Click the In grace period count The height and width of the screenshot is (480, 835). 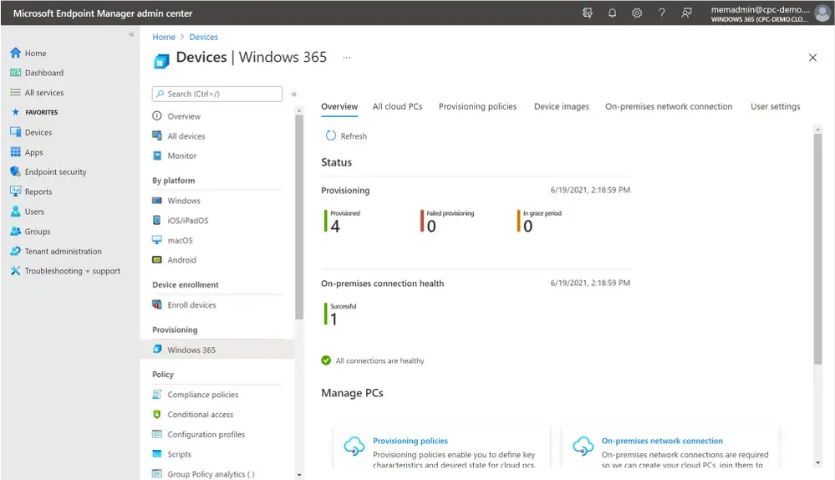[x=527, y=227]
